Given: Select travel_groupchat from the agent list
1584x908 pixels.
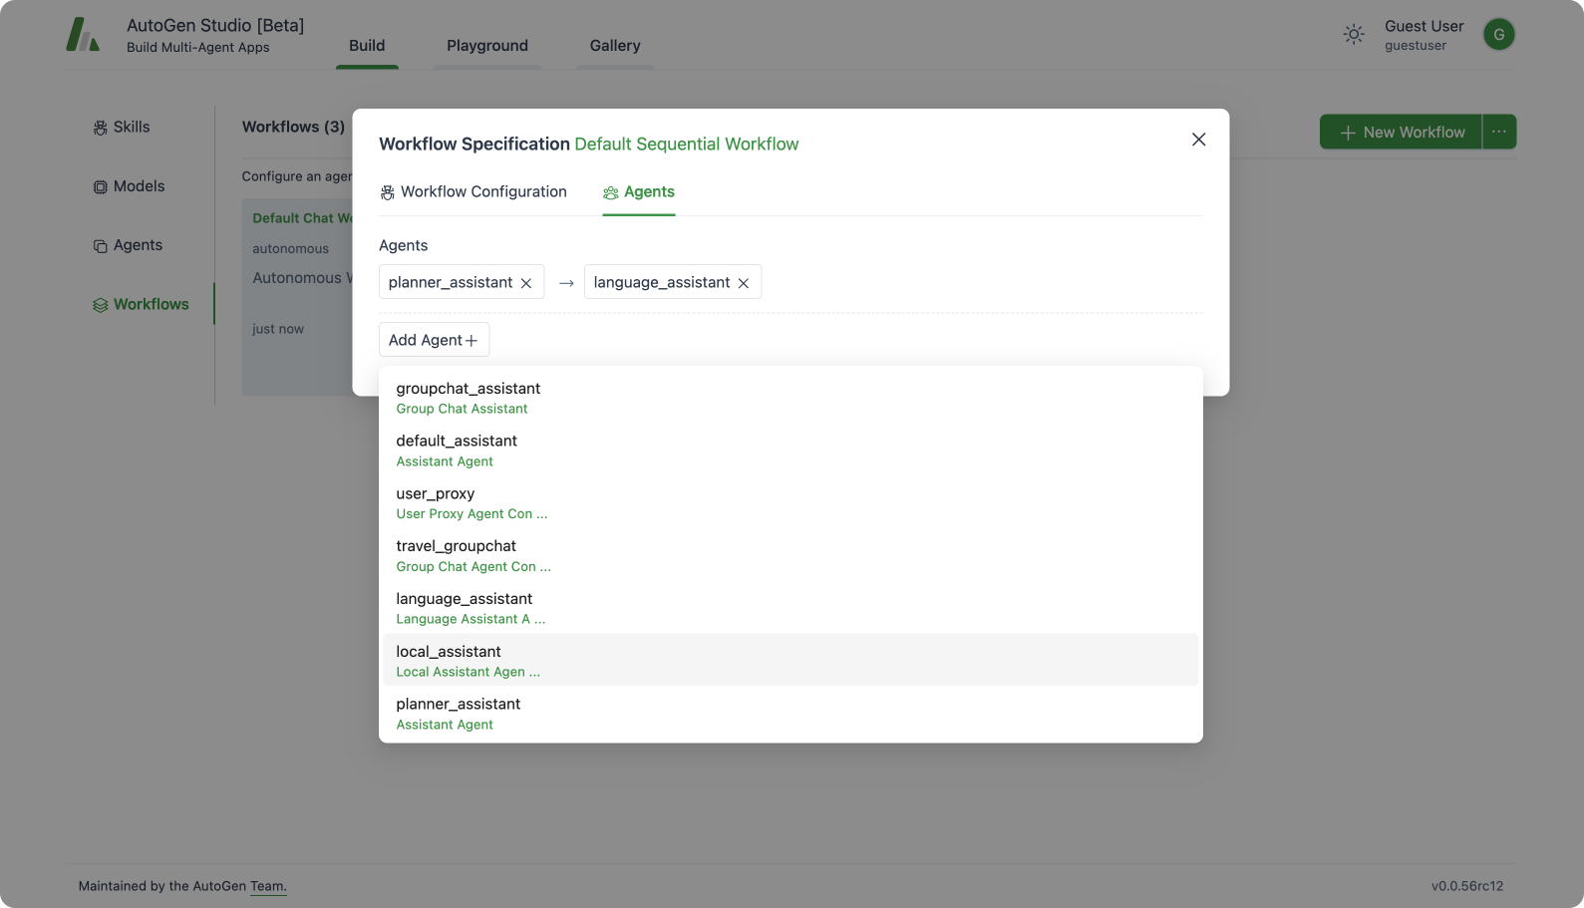Looking at the screenshot, I should [x=791, y=556].
